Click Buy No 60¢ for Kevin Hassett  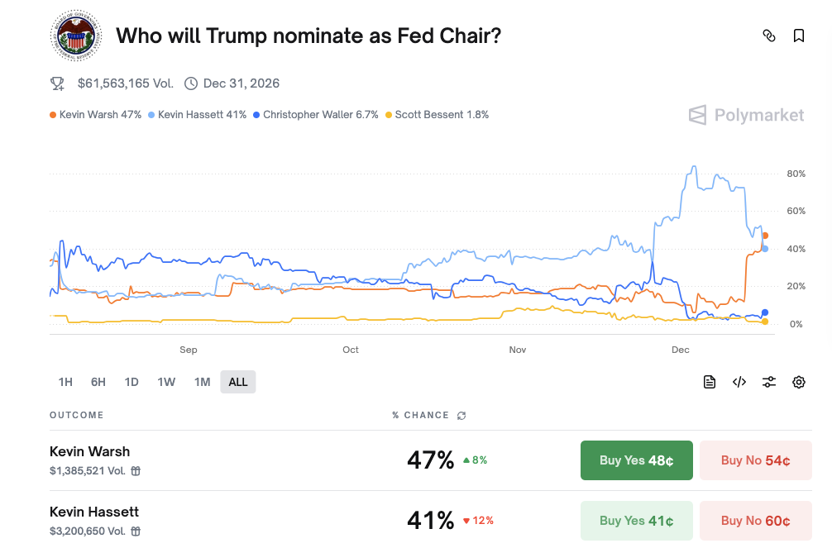tap(755, 520)
